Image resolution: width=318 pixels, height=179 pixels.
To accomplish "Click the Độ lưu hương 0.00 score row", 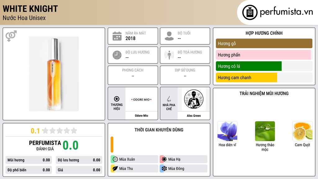I will coord(79,160).
